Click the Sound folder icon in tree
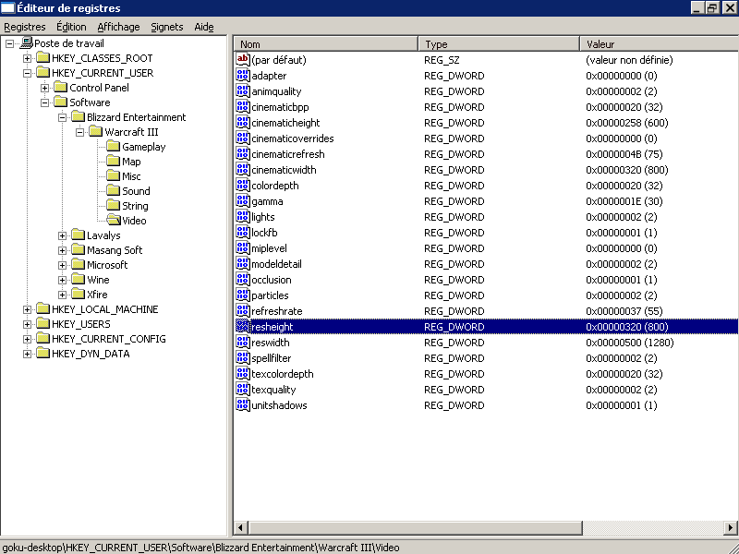The image size is (739, 554). click(113, 191)
